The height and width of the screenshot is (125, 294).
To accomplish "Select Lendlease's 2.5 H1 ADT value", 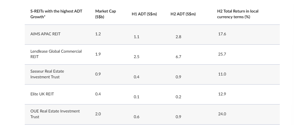I will pos(136,57).
